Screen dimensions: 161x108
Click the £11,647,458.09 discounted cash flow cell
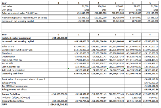point(98,101)
